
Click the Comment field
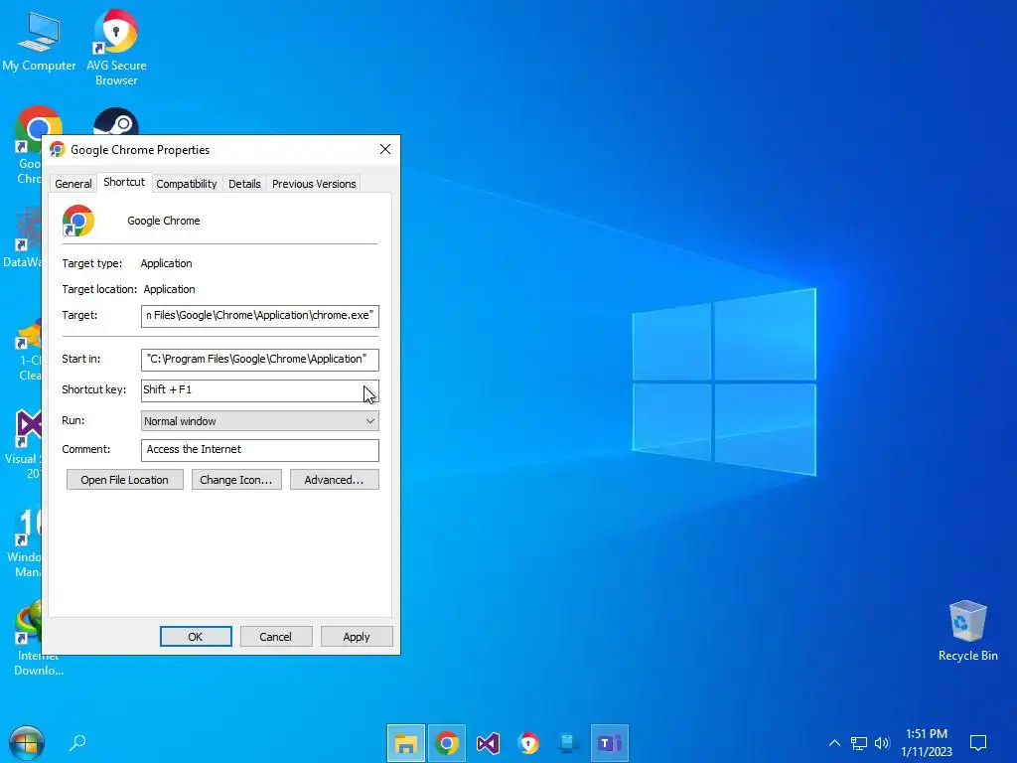click(x=260, y=450)
